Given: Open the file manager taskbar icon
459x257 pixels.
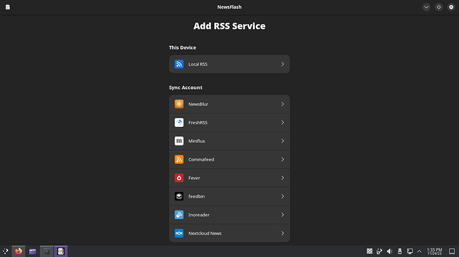Looking at the screenshot, I should pos(33,251).
